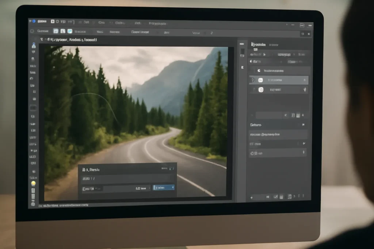Collapse the Setturo section using its right arrow
Screen dimensions: 374x249
pos(303,125)
